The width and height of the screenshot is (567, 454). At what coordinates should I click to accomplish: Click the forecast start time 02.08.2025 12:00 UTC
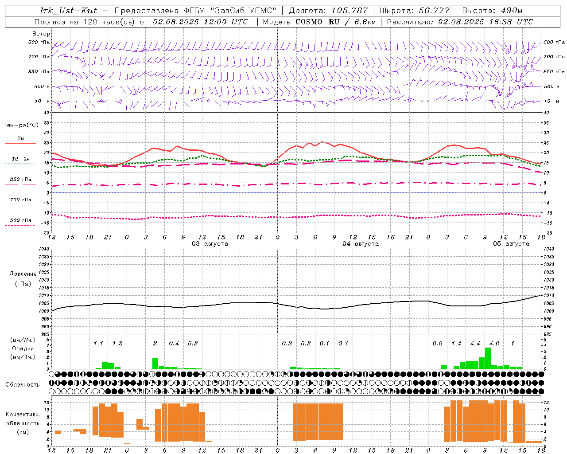coord(200,21)
